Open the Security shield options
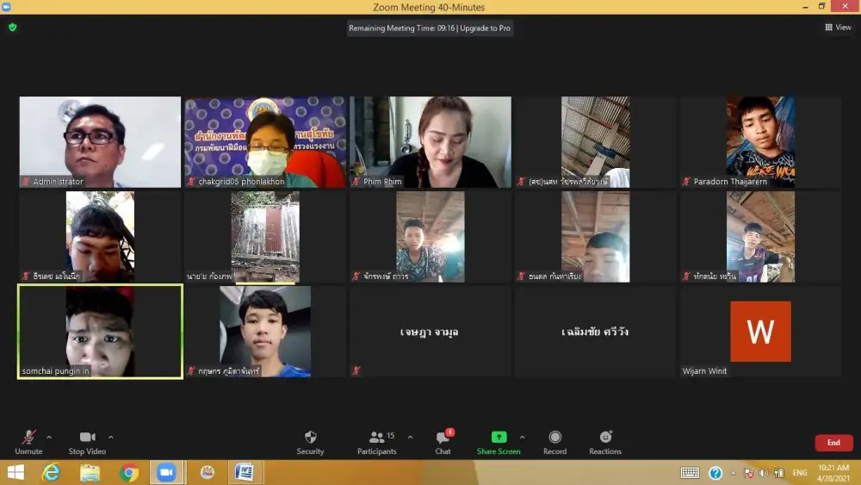The width and height of the screenshot is (861, 485). pyautogui.click(x=311, y=438)
